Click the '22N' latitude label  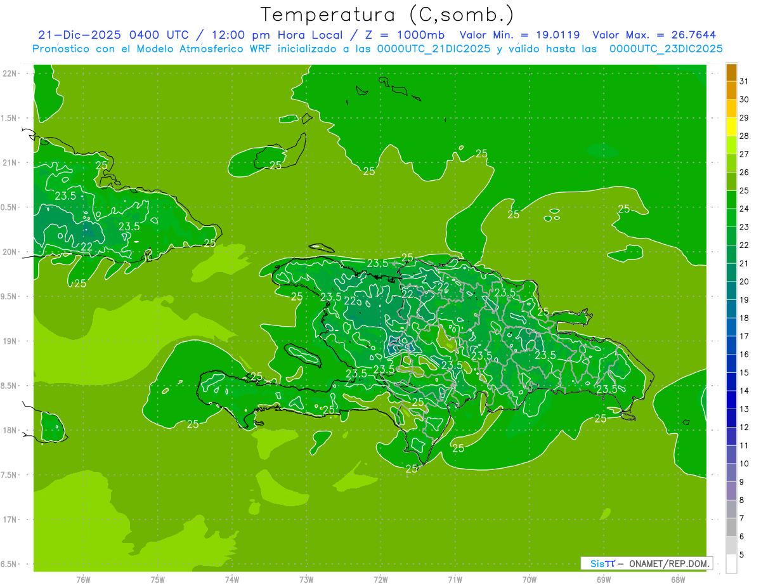point(11,74)
